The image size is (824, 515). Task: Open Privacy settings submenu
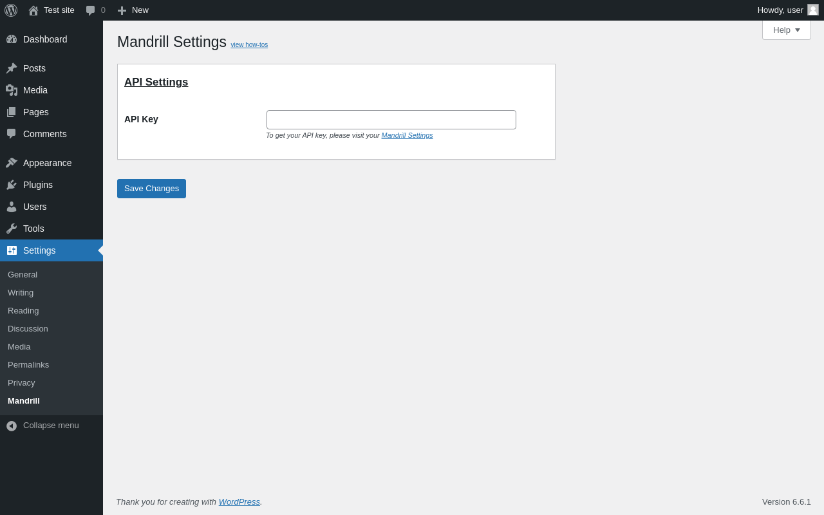51,383
